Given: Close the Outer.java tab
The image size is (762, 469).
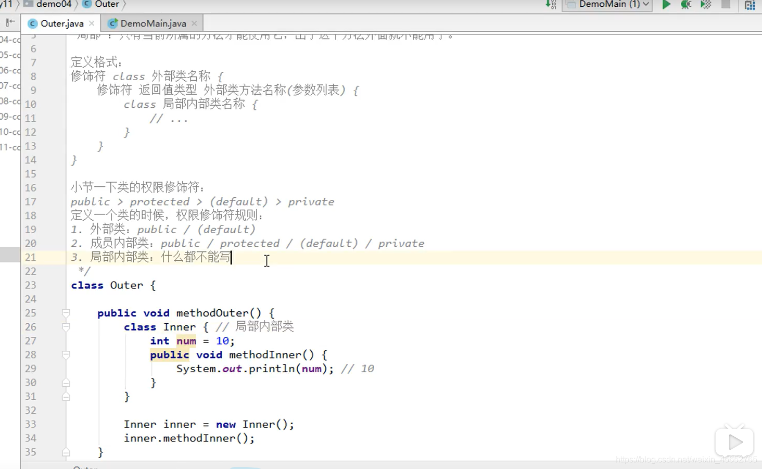Looking at the screenshot, I should pyautogui.click(x=92, y=23).
